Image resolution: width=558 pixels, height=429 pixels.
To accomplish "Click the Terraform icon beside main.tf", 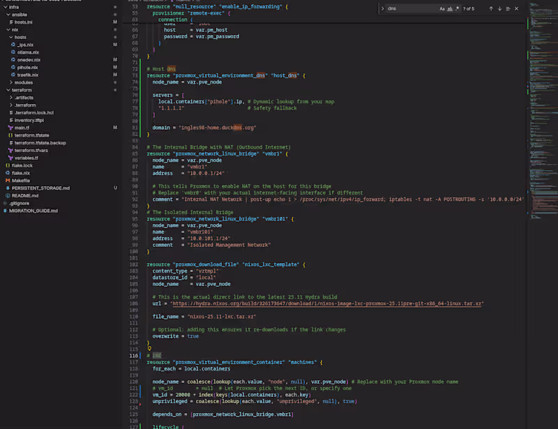I will point(10,127).
